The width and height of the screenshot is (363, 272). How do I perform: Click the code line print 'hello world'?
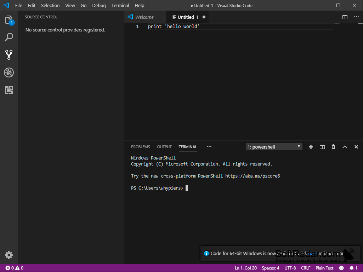[174, 27]
